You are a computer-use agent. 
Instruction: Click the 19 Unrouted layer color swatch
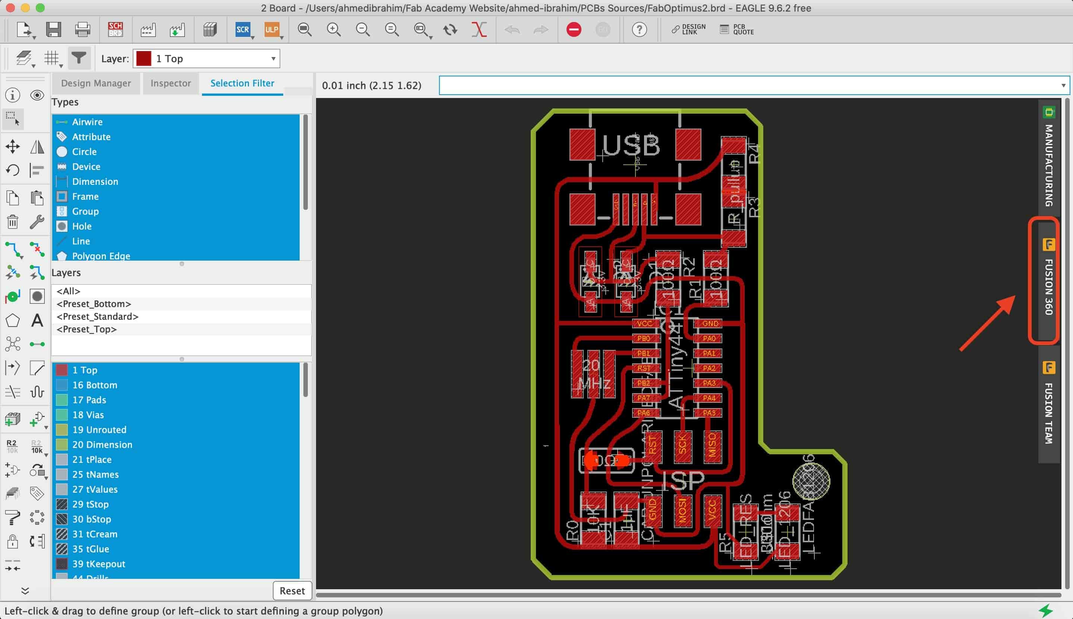(62, 429)
